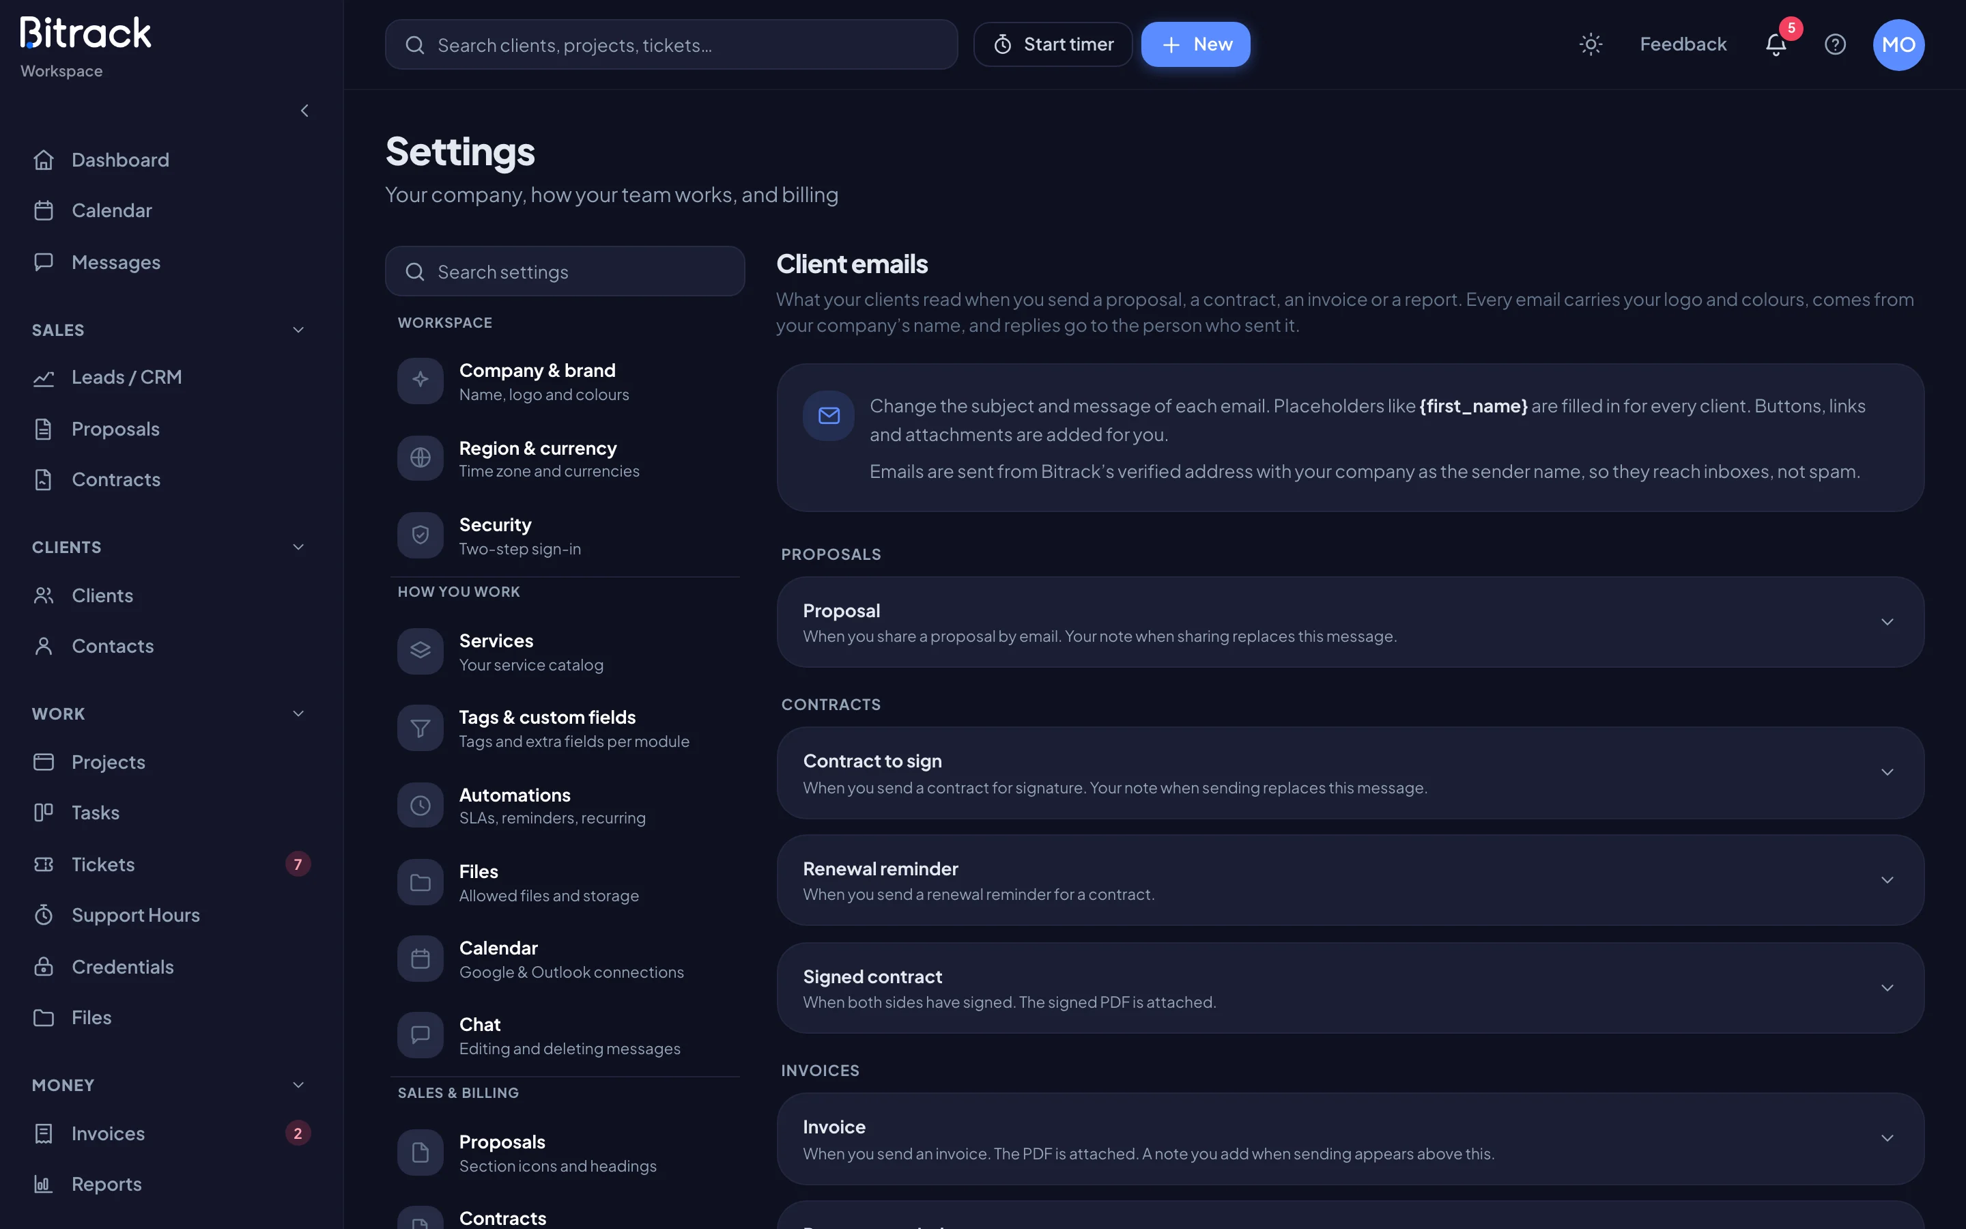
Task: Click the Proposals document icon in sidebar
Action: [44, 428]
